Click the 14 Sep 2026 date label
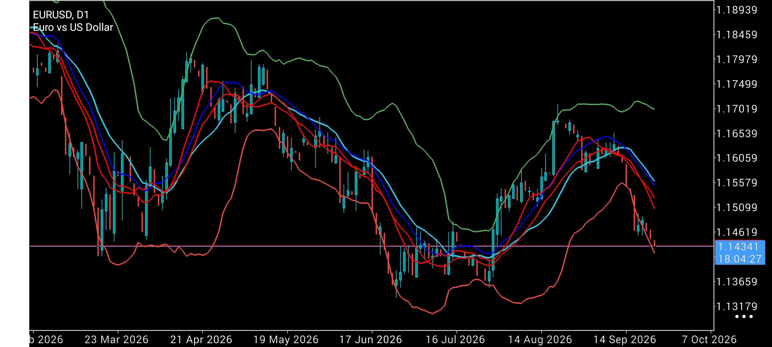This screenshot has width=772, height=347. (625, 340)
